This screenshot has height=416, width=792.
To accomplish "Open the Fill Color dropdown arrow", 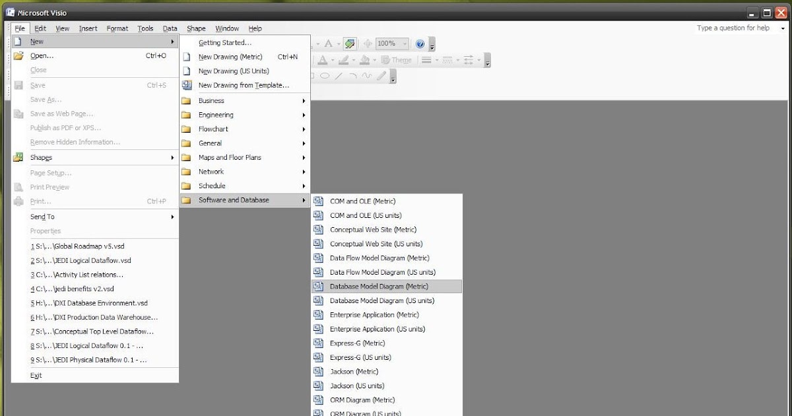I will pos(374,60).
